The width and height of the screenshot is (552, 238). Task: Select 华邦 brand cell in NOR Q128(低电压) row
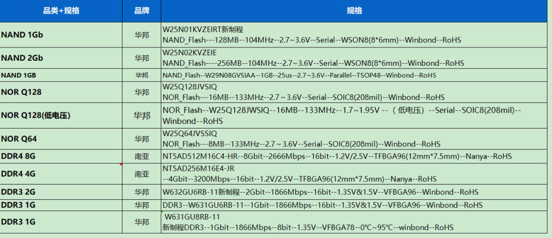[x=142, y=115]
